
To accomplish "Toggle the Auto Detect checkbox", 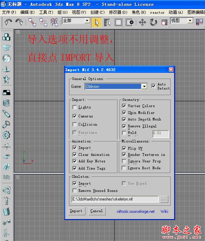I will [x=153, y=86].
